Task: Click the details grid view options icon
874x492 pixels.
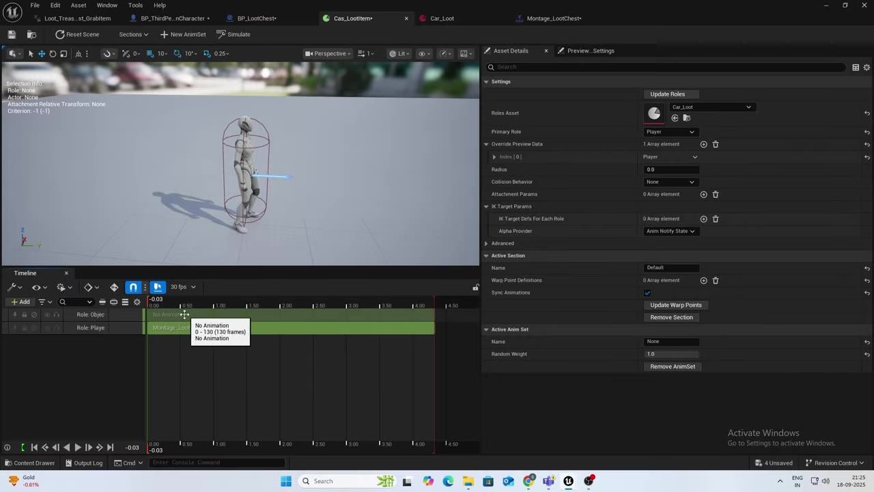Action: coord(855,67)
